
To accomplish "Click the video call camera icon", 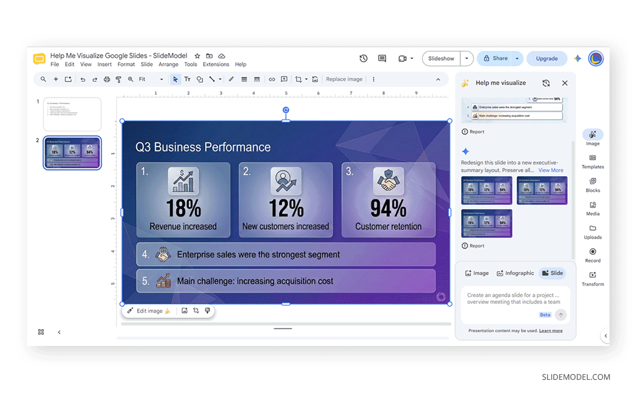I will [x=402, y=58].
